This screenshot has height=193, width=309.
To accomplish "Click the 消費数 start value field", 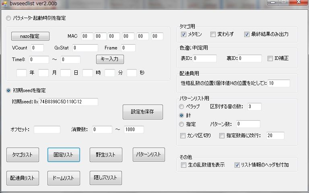I will [x=102, y=129].
